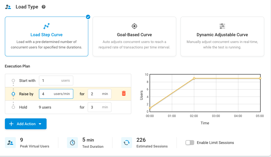Choose the Goal-Based Curve load type card
This screenshot has height=157, width=271.
[x=134, y=36]
